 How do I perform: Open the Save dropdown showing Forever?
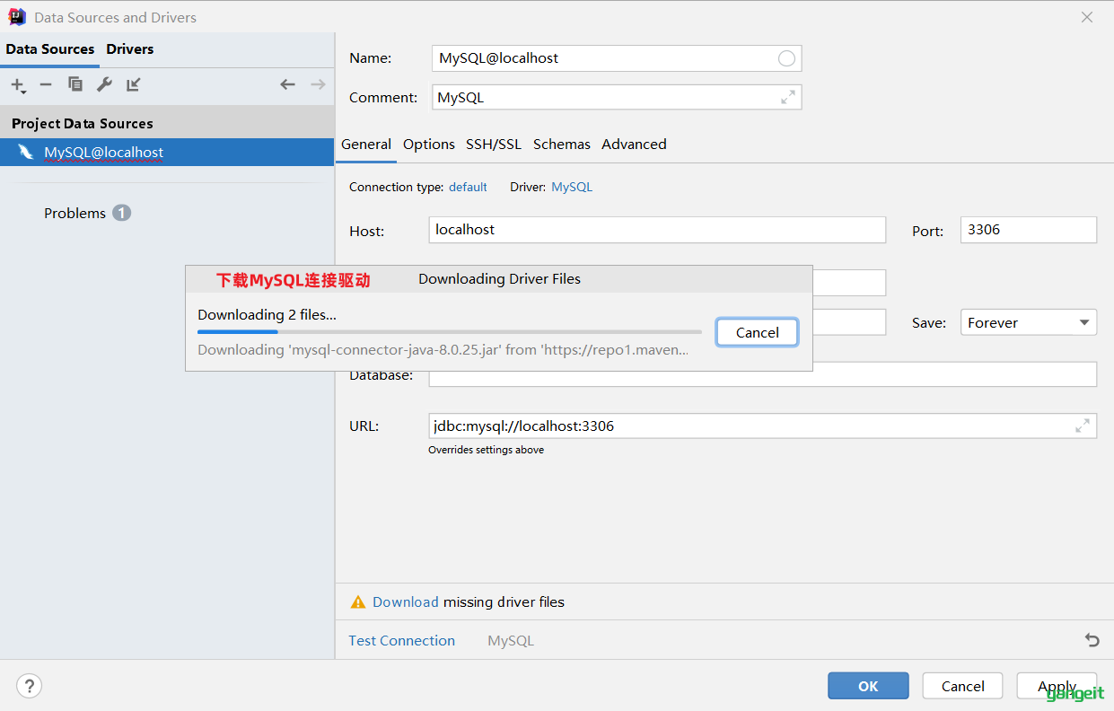click(x=1029, y=322)
